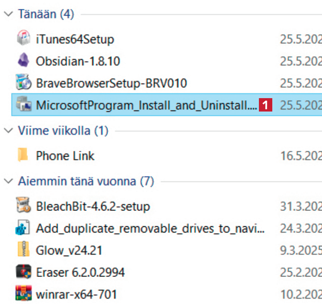Select the Viime viikolla (1) header
322x304 pixels.
pyautogui.click(x=63, y=131)
